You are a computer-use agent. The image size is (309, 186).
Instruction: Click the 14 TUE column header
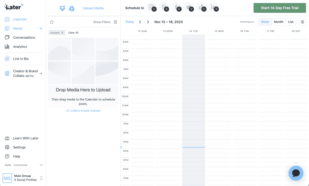(x=193, y=31)
